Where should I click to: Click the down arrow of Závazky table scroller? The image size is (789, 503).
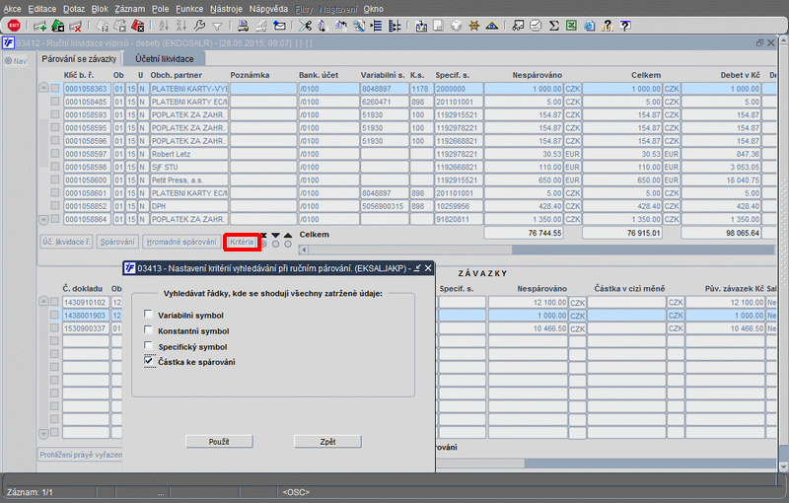pyautogui.click(x=43, y=434)
